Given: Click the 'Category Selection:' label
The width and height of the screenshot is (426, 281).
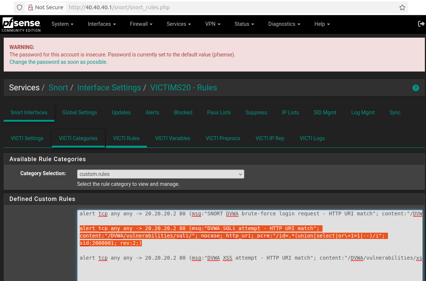Looking at the screenshot, I should (43, 173).
